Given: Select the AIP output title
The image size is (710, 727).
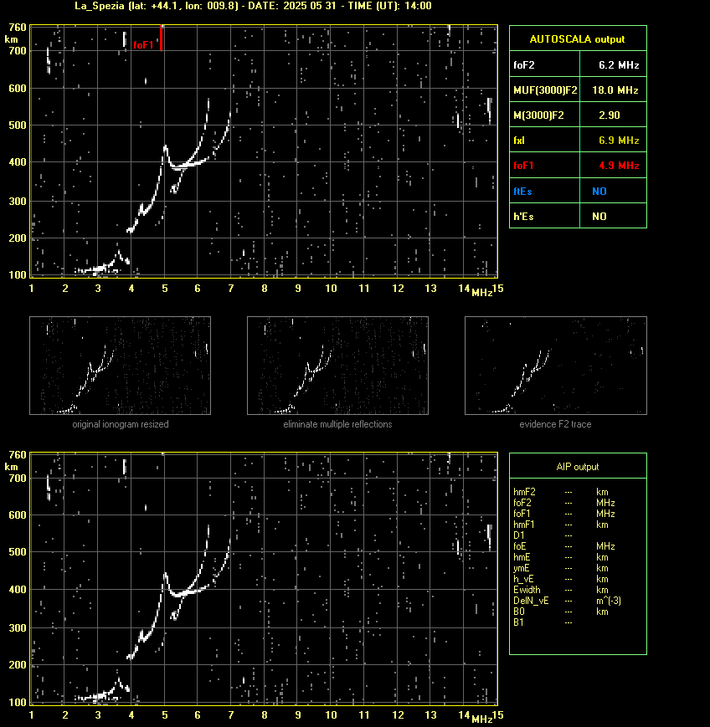Looking at the screenshot, I should point(577,467).
